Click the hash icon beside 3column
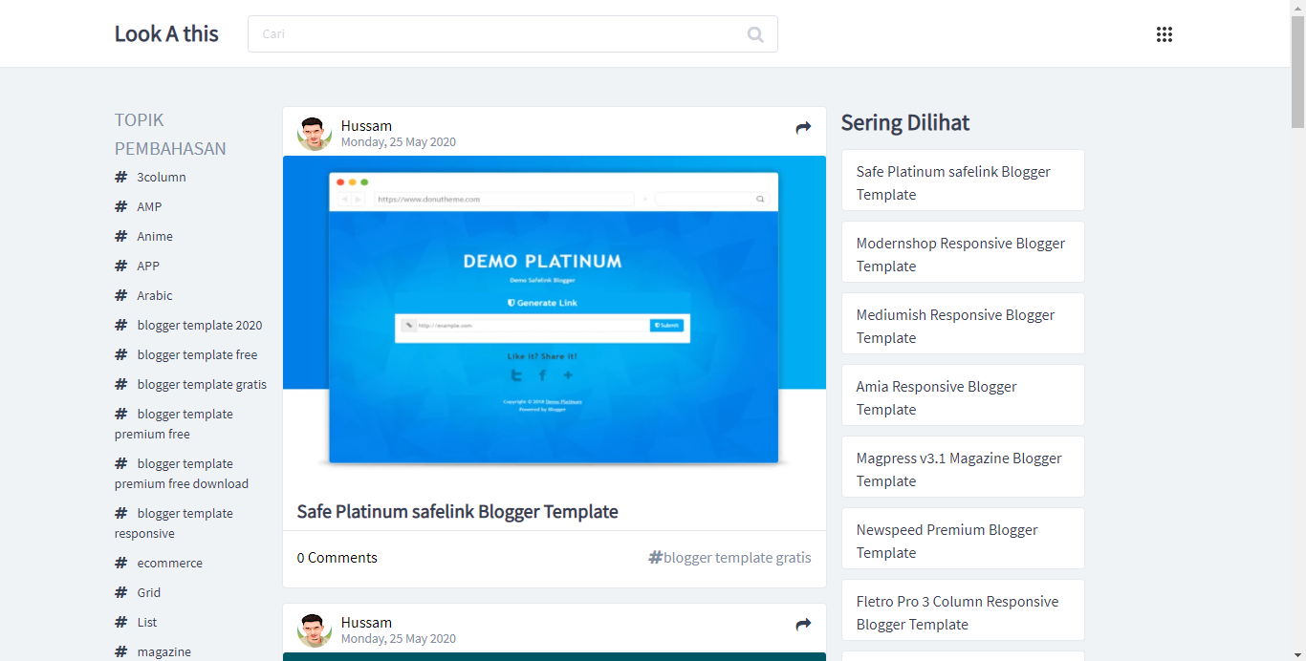Image resolution: width=1306 pixels, height=661 pixels. click(x=120, y=177)
